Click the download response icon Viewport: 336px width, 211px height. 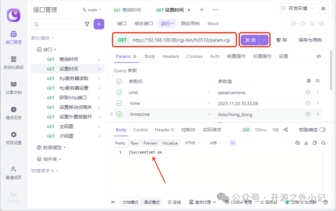coord(306,143)
